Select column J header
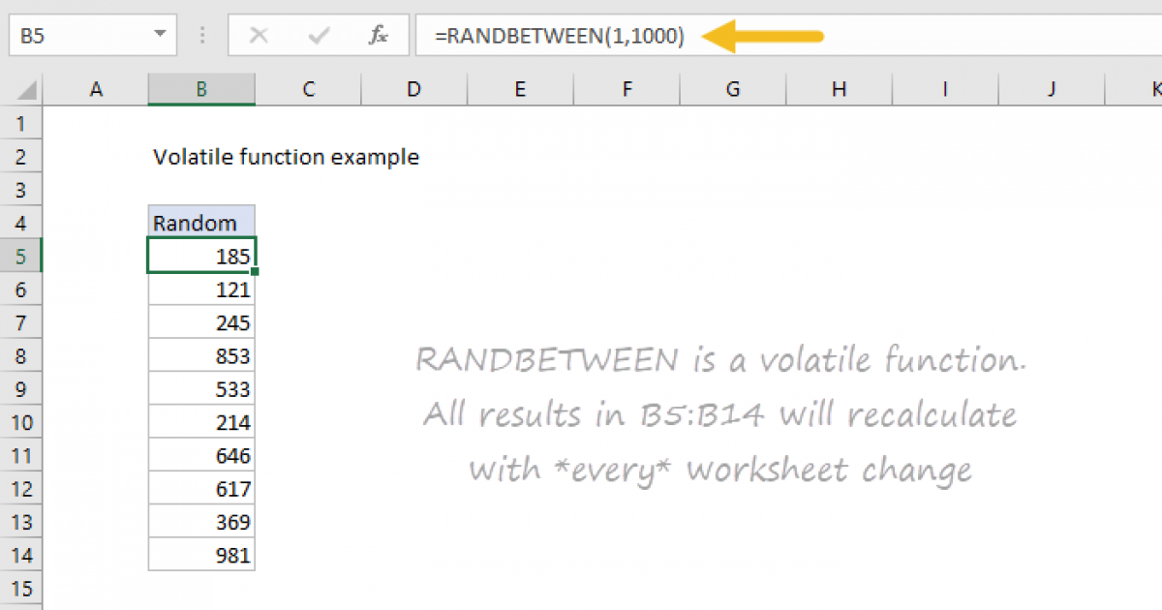 point(1052,89)
